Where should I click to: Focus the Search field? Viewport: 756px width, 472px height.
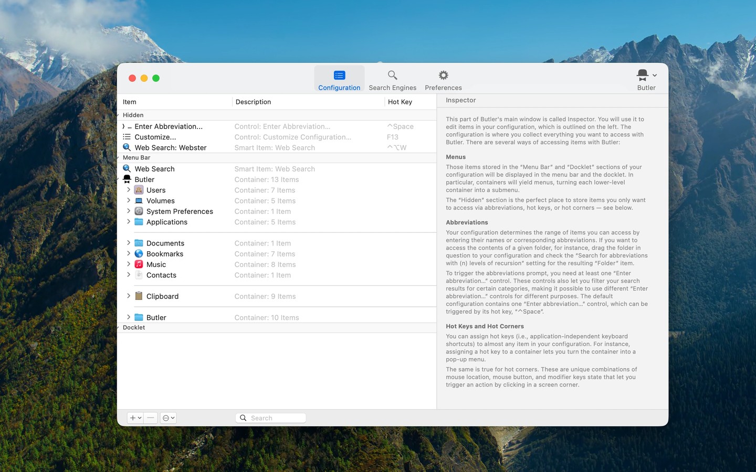tap(271, 418)
